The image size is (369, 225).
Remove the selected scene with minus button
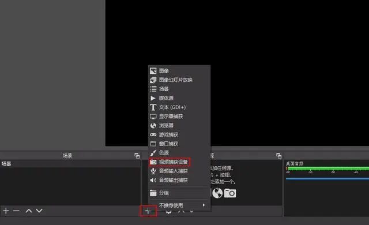pyautogui.click(x=16, y=211)
